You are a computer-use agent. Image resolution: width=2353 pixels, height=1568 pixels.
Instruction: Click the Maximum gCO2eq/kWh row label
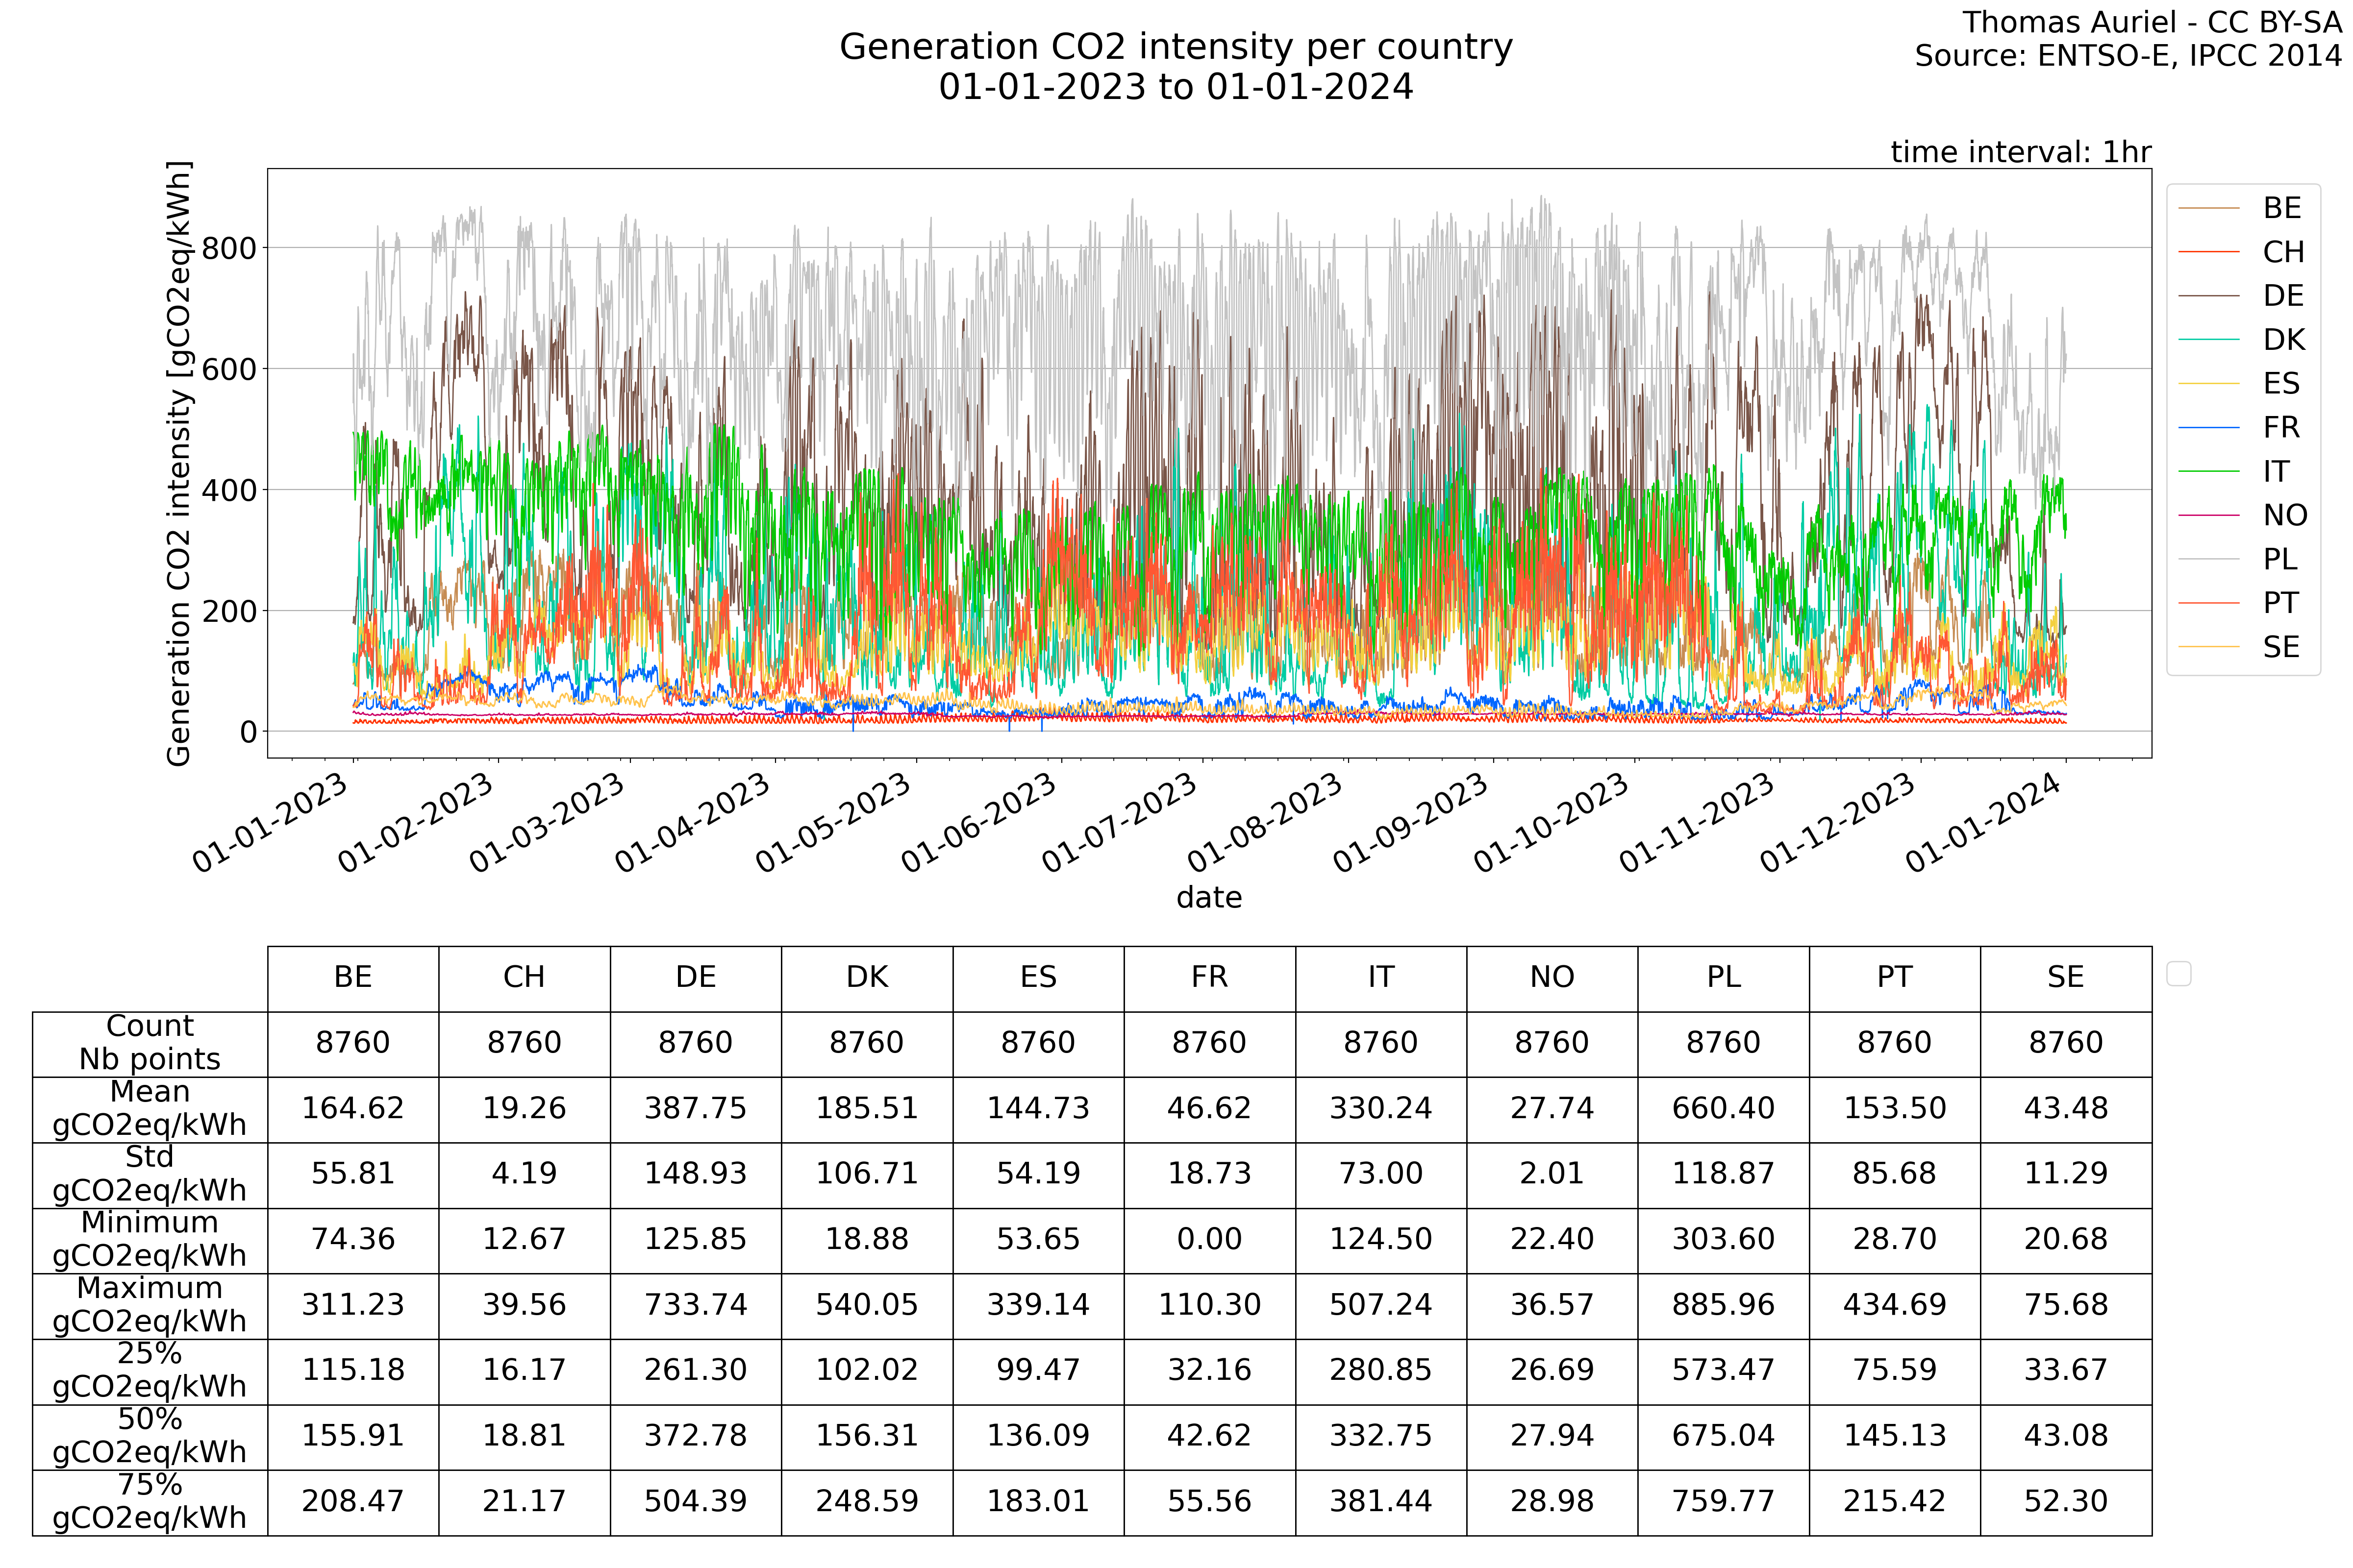click(150, 1304)
